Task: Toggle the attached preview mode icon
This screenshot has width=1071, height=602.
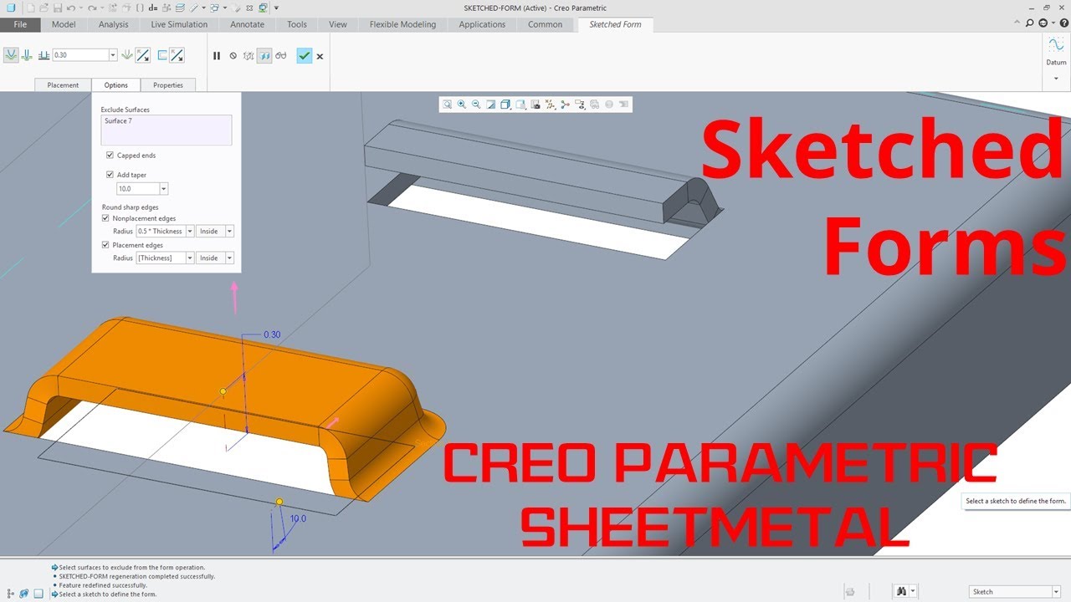Action: click(x=264, y=56)
